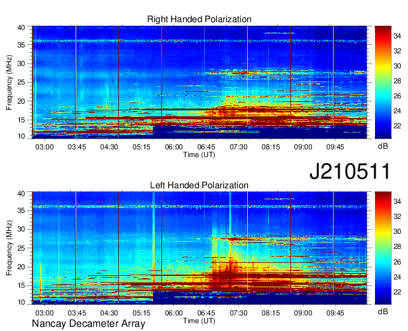Click the '22' value on right-handed colorbar
Screen dimensions: 408x331
[x=397, y=126]
